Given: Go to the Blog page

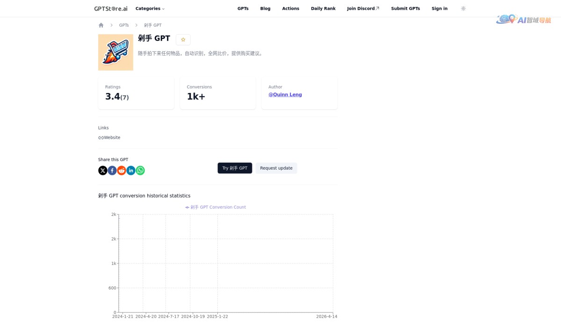Looking at the screenshot, I should [x=265, y=8].
